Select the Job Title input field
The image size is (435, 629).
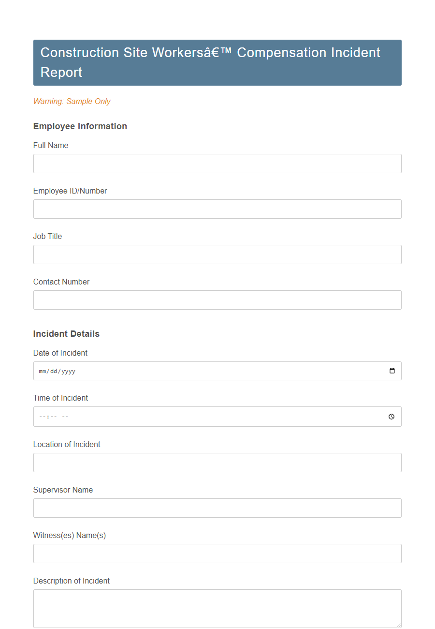217,254
